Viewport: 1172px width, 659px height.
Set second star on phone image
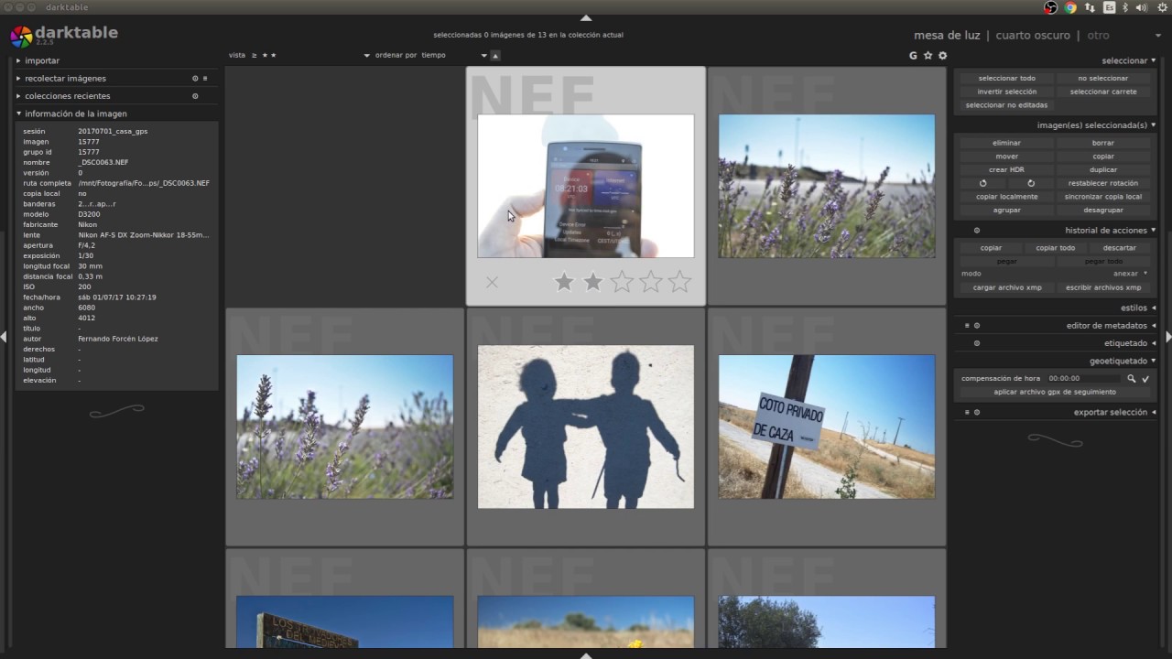click(592, 282)
